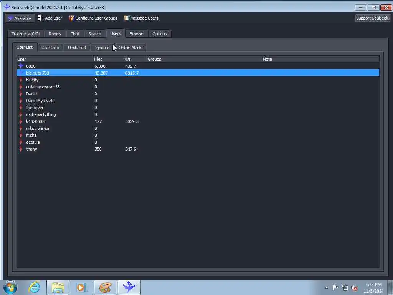The width and height of the screenshot is (393, 295).
Task: Click the Note column header
Action: point(320,59)
